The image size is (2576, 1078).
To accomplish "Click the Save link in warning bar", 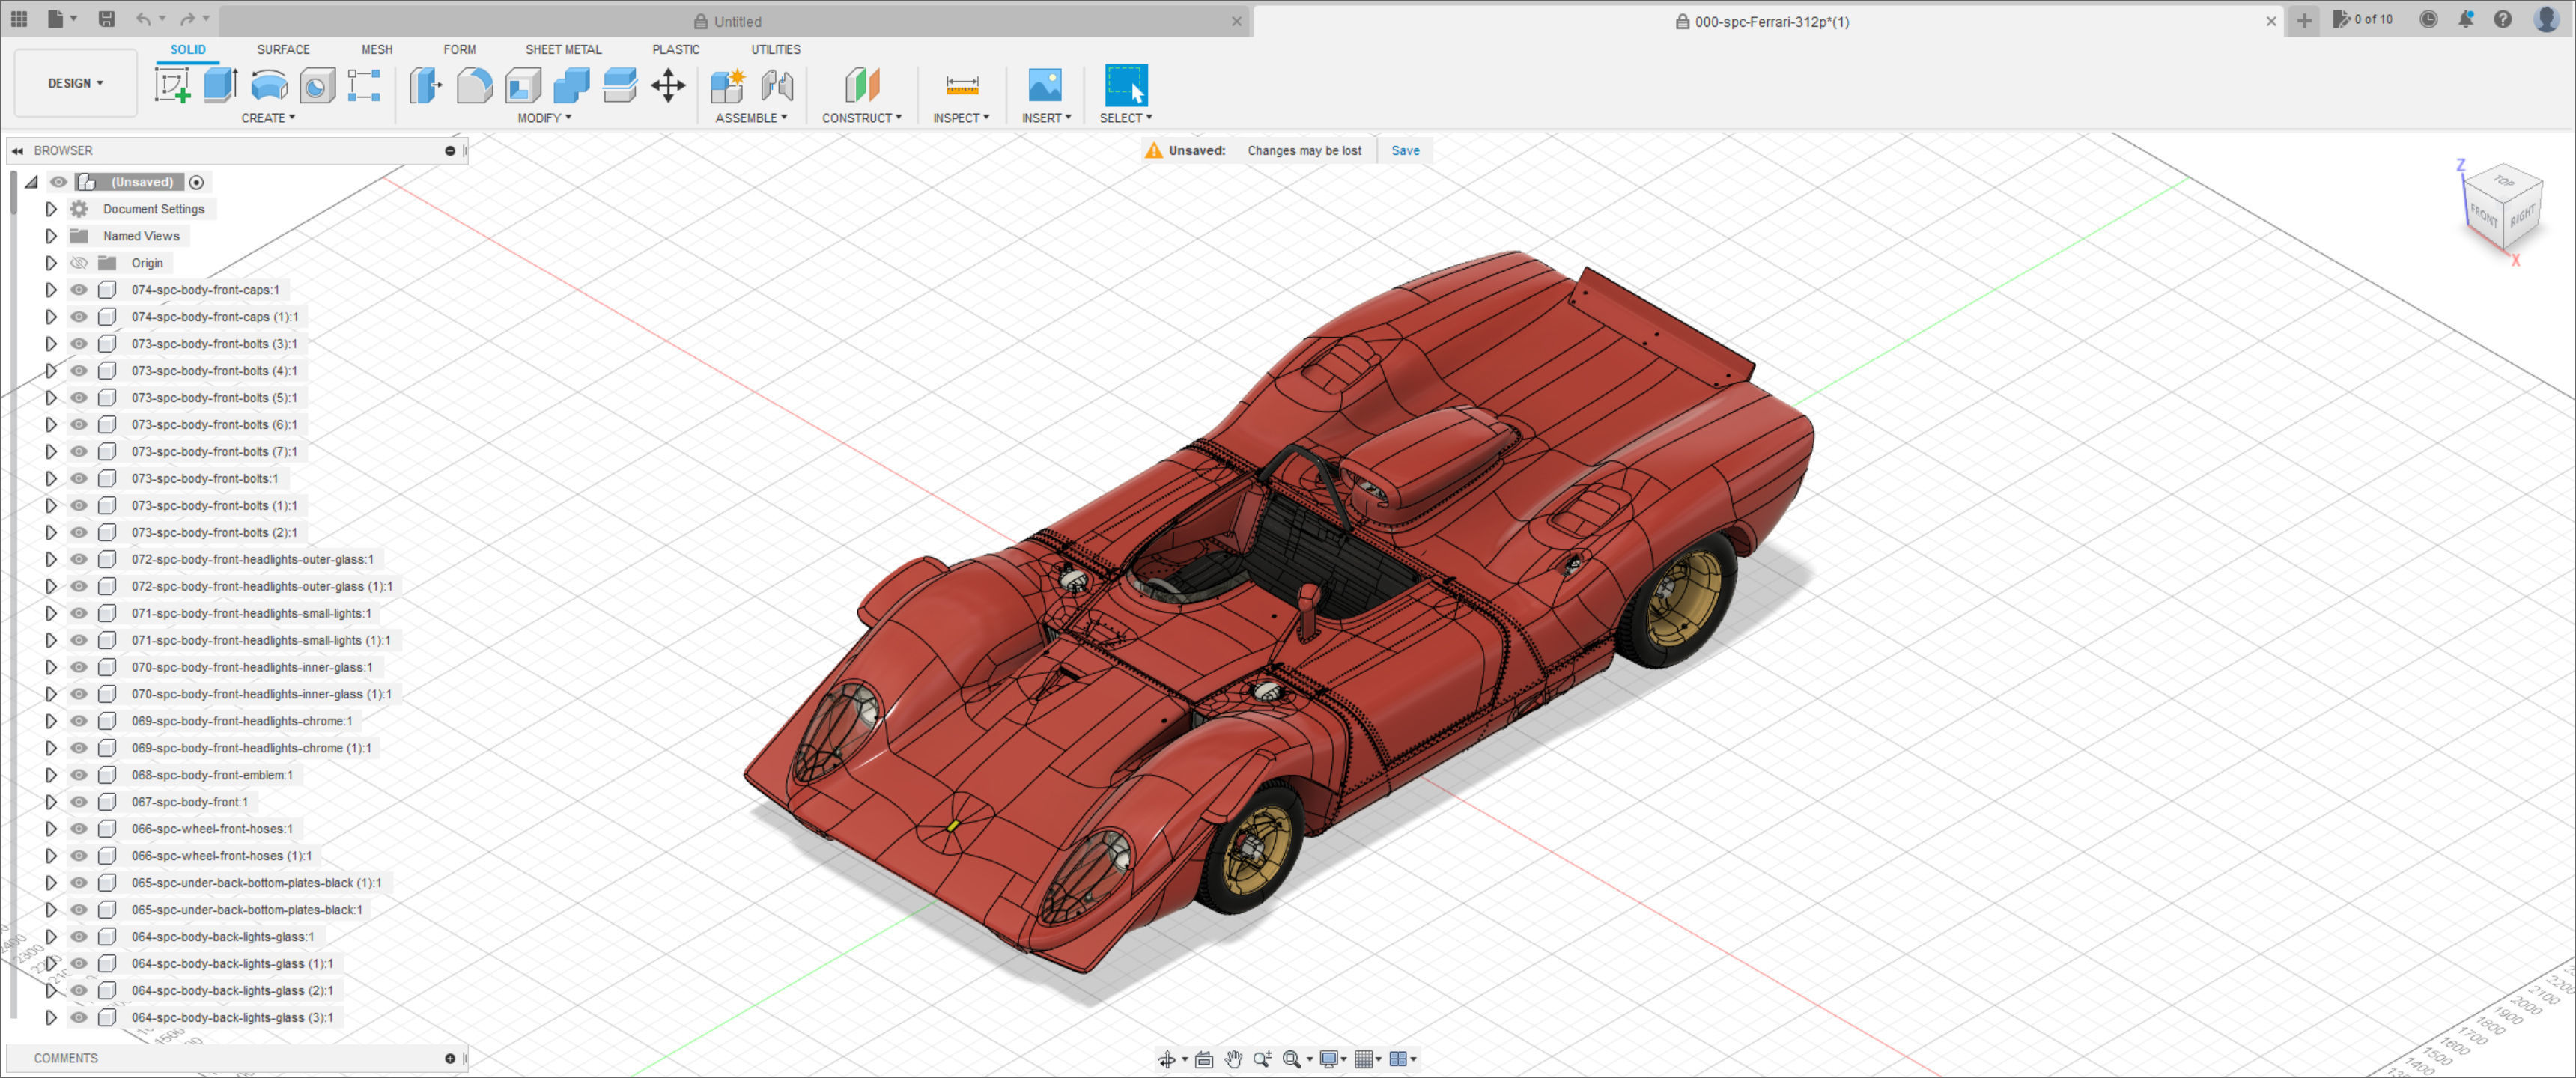I will click(1405, 151).
